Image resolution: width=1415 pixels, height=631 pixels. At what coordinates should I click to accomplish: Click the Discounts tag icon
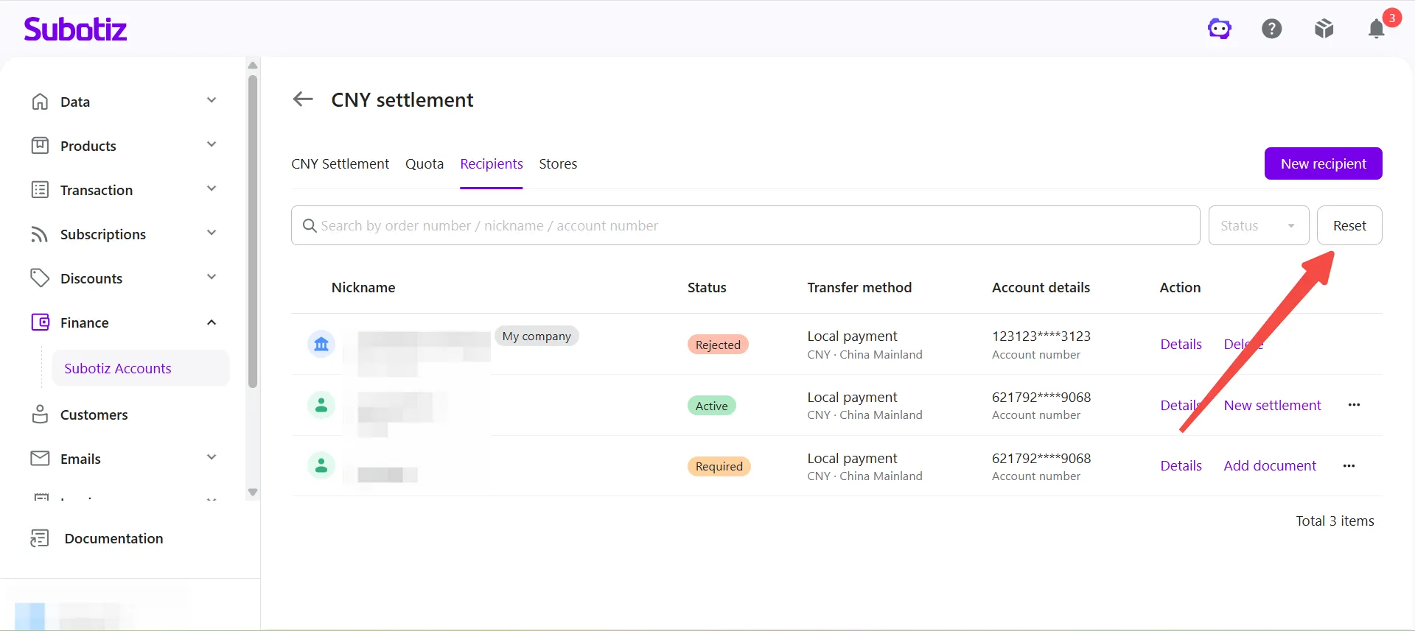tap(40, 278)
